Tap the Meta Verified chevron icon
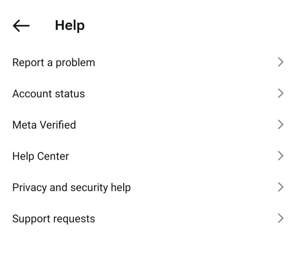This screenshot has width=299, height=253. click(x=281, y=125)
